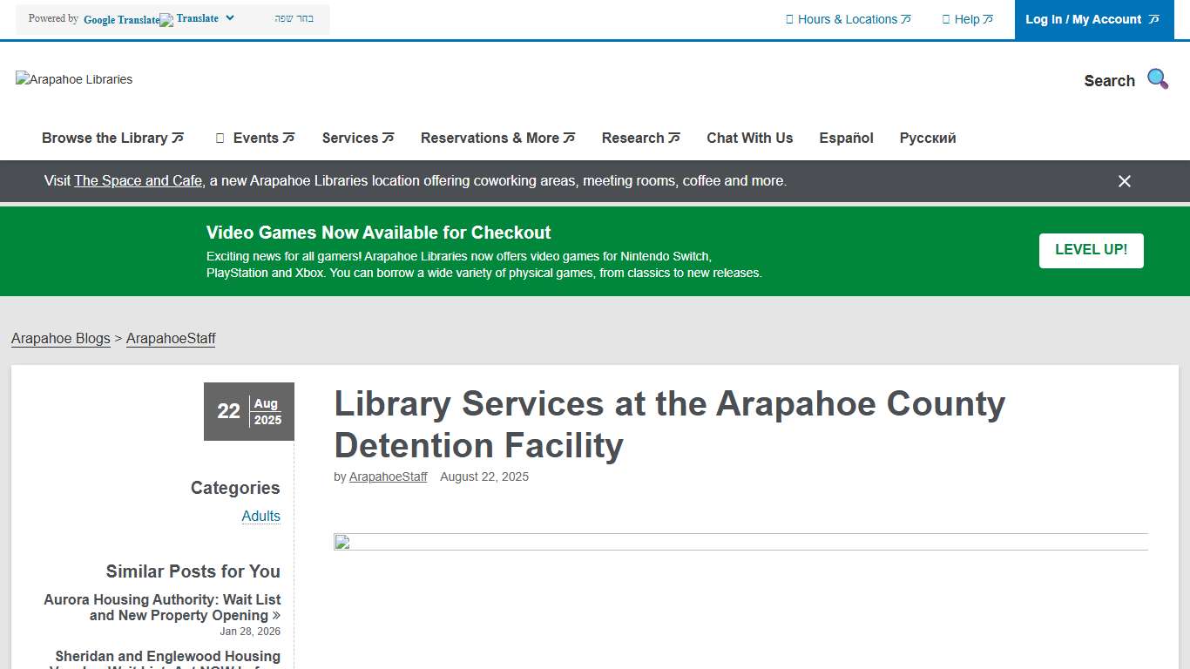Open The Space and Cafe link

click(x=138, y=180)
